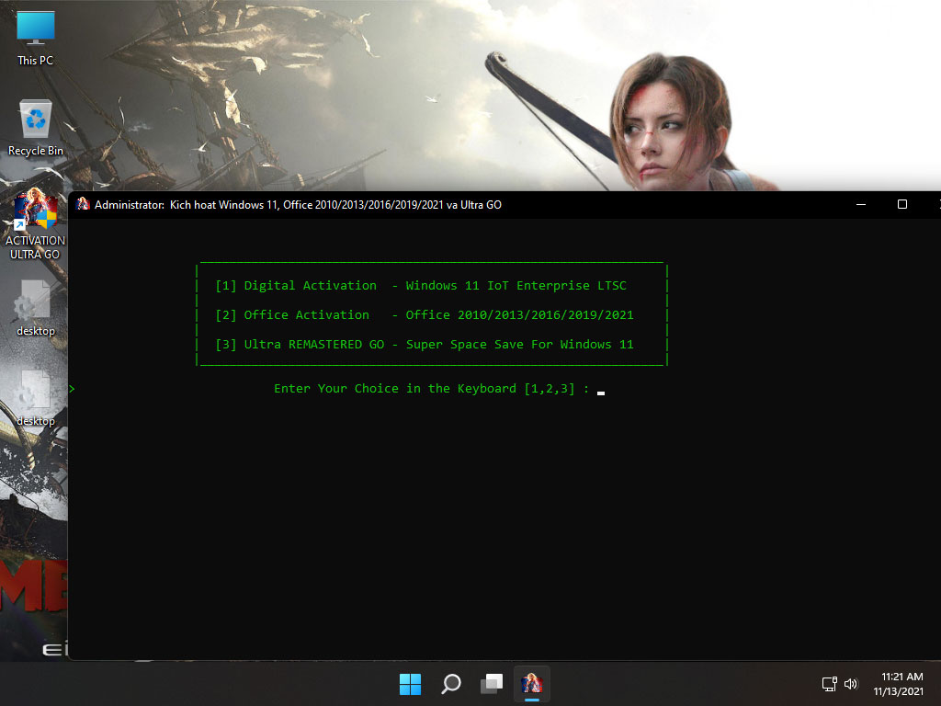Select the Recycle Bin icon

pos(36,128)
